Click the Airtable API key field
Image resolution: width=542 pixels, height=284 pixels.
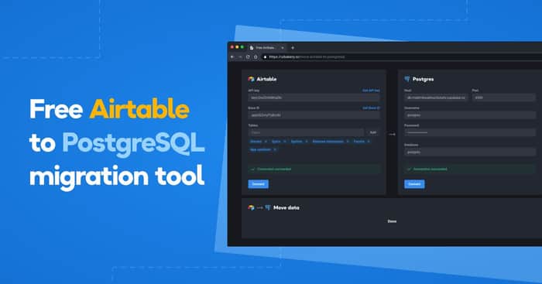tap(314, 98)
